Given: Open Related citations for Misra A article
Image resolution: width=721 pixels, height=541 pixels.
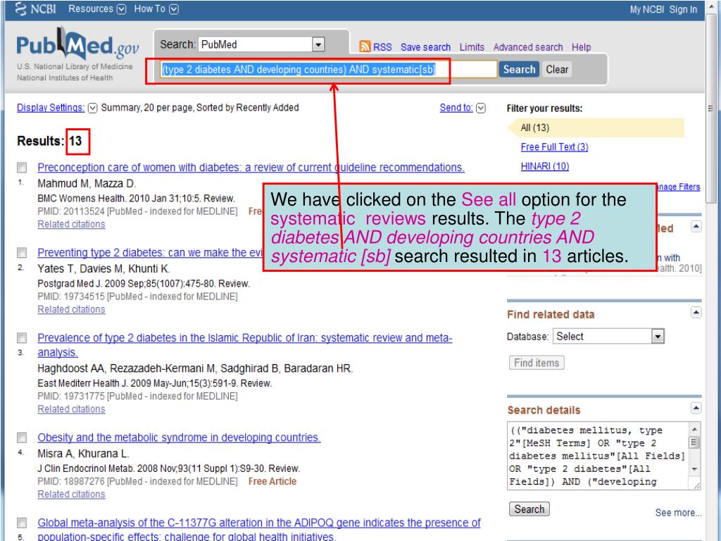Looking at the screenshot, I should (71, 495).
